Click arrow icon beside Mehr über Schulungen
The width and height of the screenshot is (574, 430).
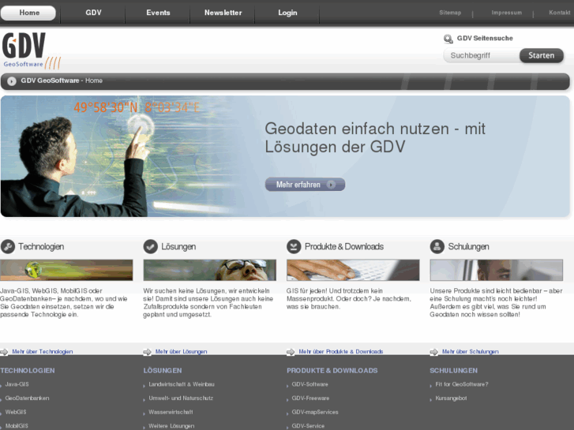coord(433,352)
